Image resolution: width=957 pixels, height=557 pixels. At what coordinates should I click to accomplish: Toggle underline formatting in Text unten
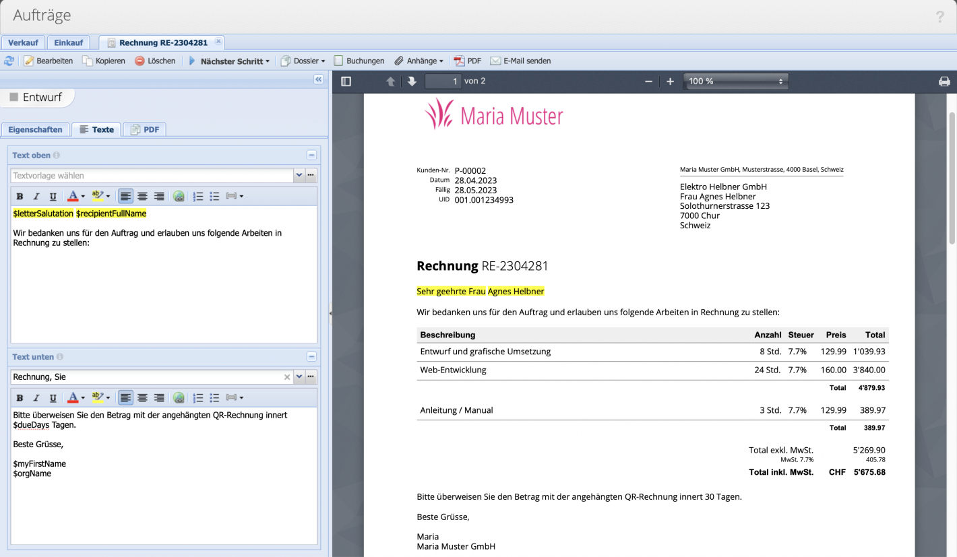tap(53, 397)
